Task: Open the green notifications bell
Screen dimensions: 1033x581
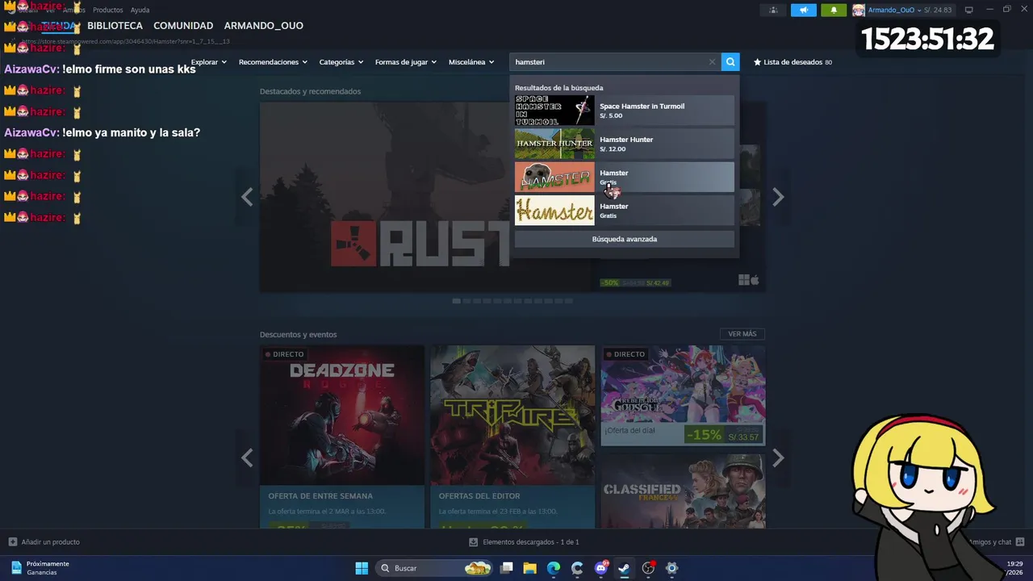Action: coord(834,10)
